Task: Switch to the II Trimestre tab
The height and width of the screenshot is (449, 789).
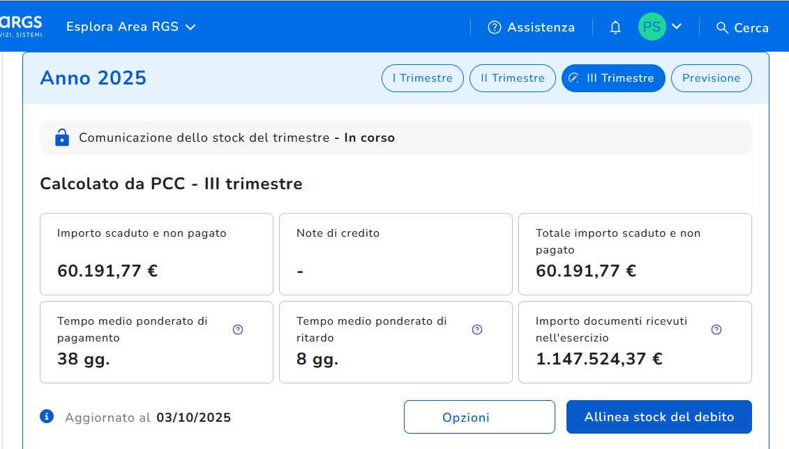Action: click(x=513, y=78)
